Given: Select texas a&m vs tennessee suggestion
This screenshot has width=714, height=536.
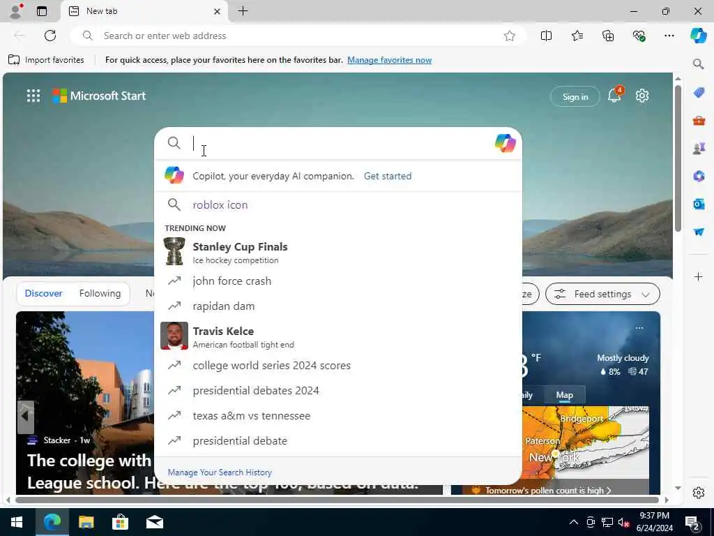Looking at the screenshot, I should pos(338,416).
